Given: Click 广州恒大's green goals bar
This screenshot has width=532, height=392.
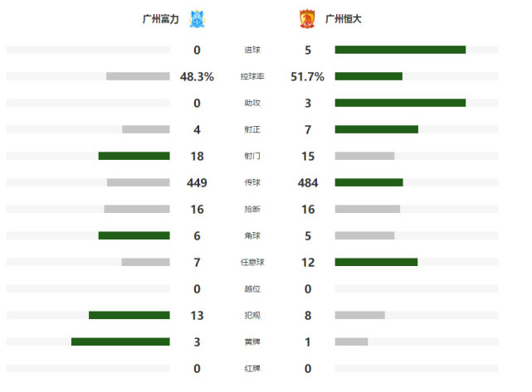Looking at the screenshot, I should 400,50.
